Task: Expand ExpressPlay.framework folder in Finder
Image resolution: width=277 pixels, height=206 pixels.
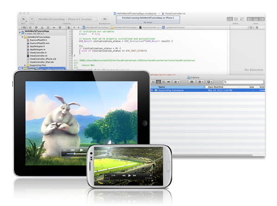Action: click(x=152, y=90)
